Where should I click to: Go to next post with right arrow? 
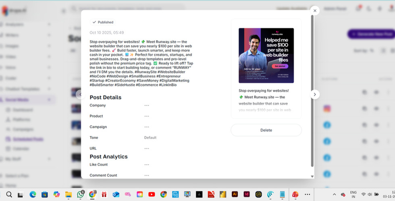tap(315, 94)
